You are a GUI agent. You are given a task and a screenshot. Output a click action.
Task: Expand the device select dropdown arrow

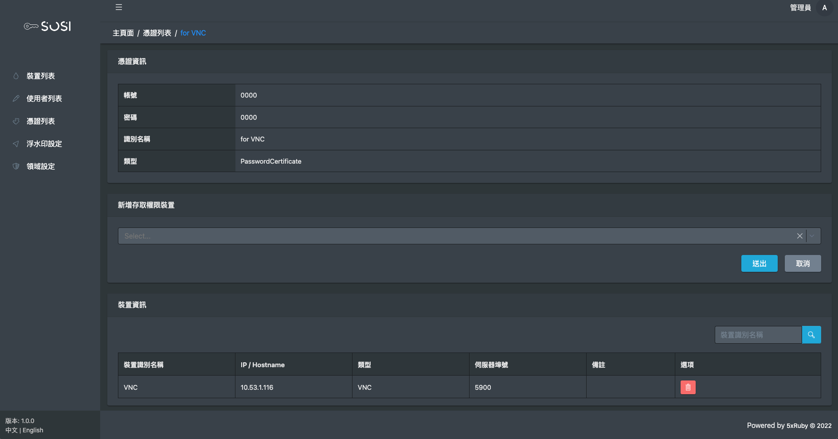point(812,236)
